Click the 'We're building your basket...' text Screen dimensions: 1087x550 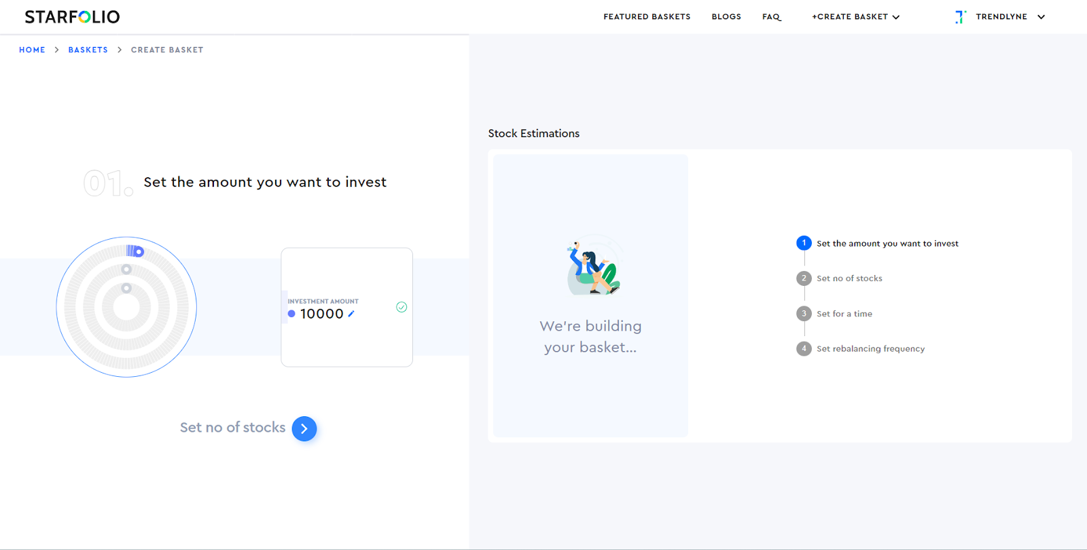pyautogui.click(x=590, y=337)
